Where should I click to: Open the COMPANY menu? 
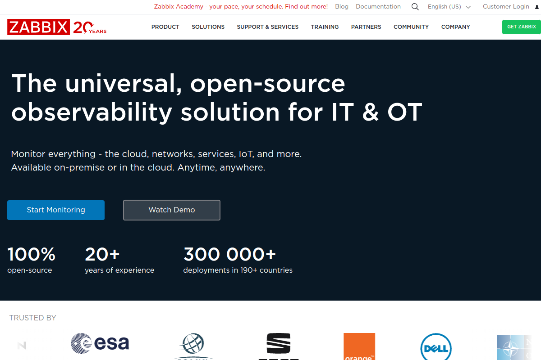pos(455,27)
